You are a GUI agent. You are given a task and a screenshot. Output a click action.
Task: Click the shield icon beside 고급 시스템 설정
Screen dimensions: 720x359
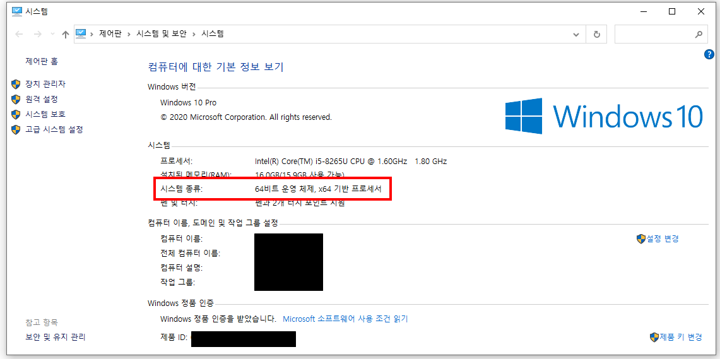point(16,129)
